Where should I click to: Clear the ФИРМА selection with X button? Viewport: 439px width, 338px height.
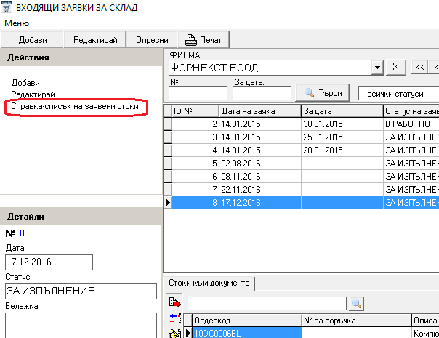pos(395,67)
